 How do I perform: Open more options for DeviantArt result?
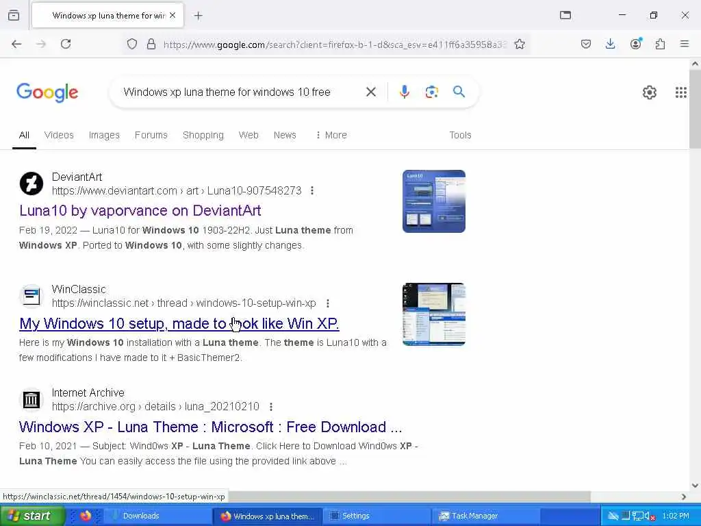click(312, 191)
